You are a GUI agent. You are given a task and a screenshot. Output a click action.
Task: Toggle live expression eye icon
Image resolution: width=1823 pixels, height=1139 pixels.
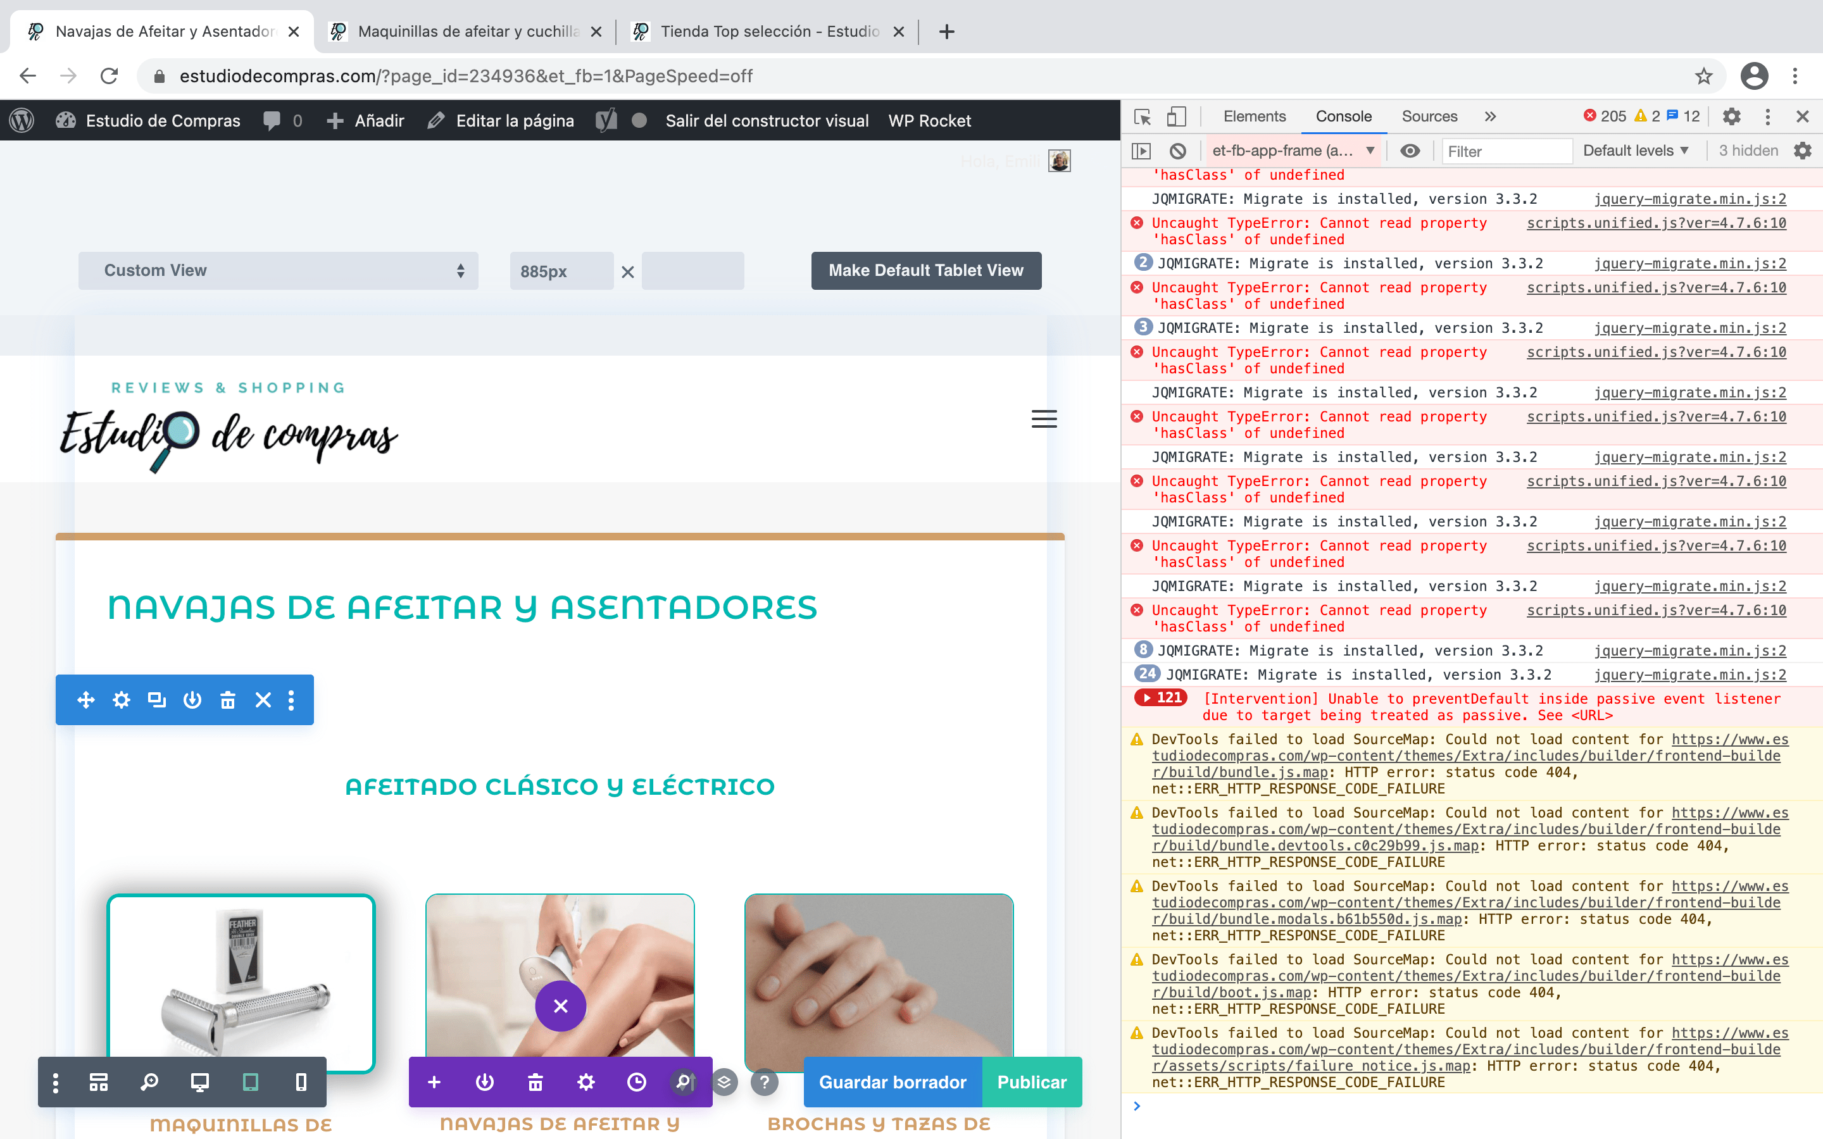tap(1410, 151)
